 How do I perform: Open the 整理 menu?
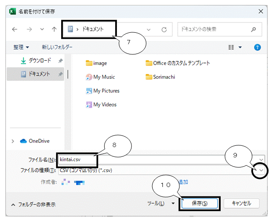(x=21, y=47)
